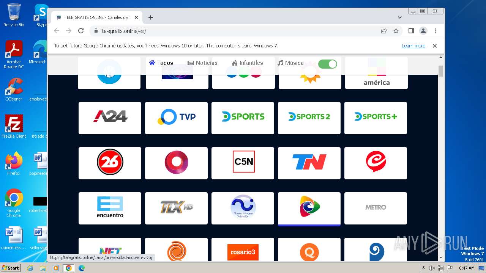The height and width of the screenshot is (273, 486).
Task: Open the orange swirl logo channel tile
Action: (x=176, y=249)
